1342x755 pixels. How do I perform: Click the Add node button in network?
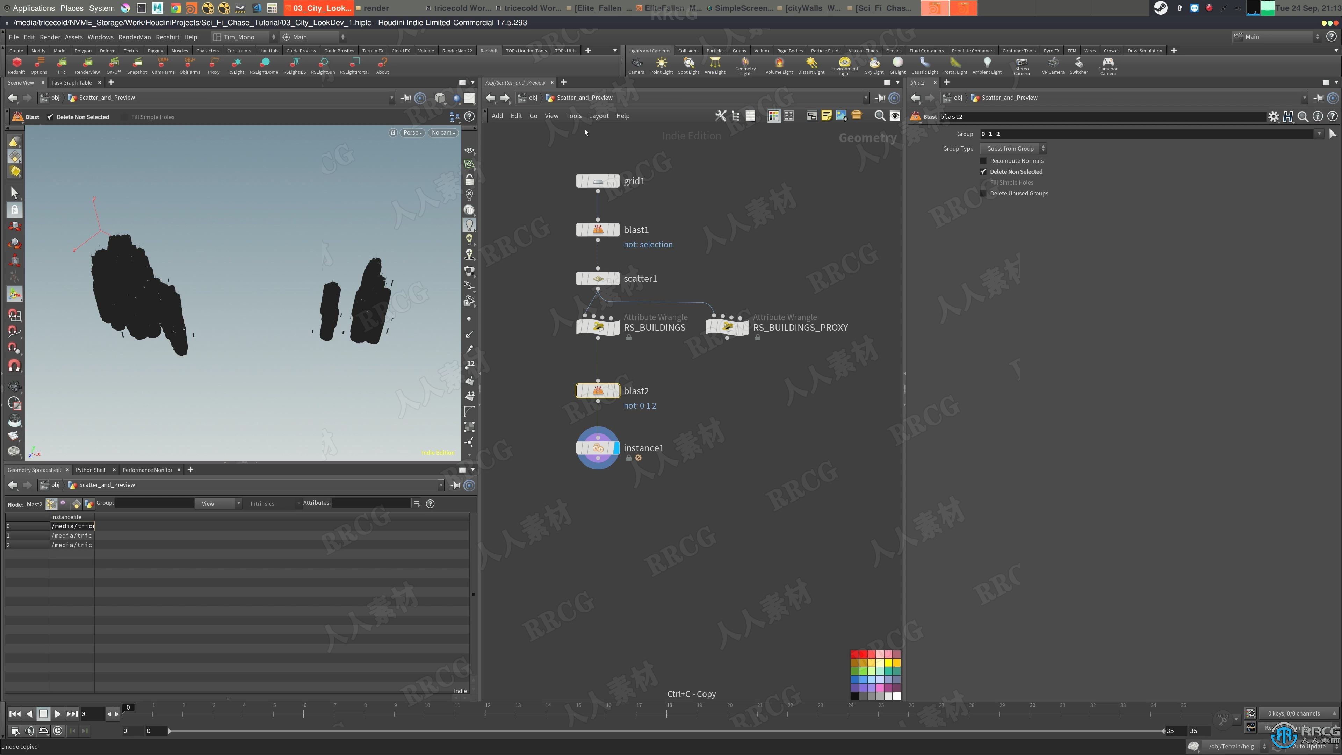pyautogui.click(x=498, y=115)
